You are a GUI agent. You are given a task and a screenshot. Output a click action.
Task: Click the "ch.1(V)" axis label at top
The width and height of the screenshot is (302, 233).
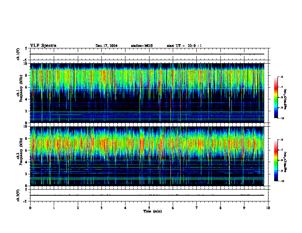click(x=18, y=54)
